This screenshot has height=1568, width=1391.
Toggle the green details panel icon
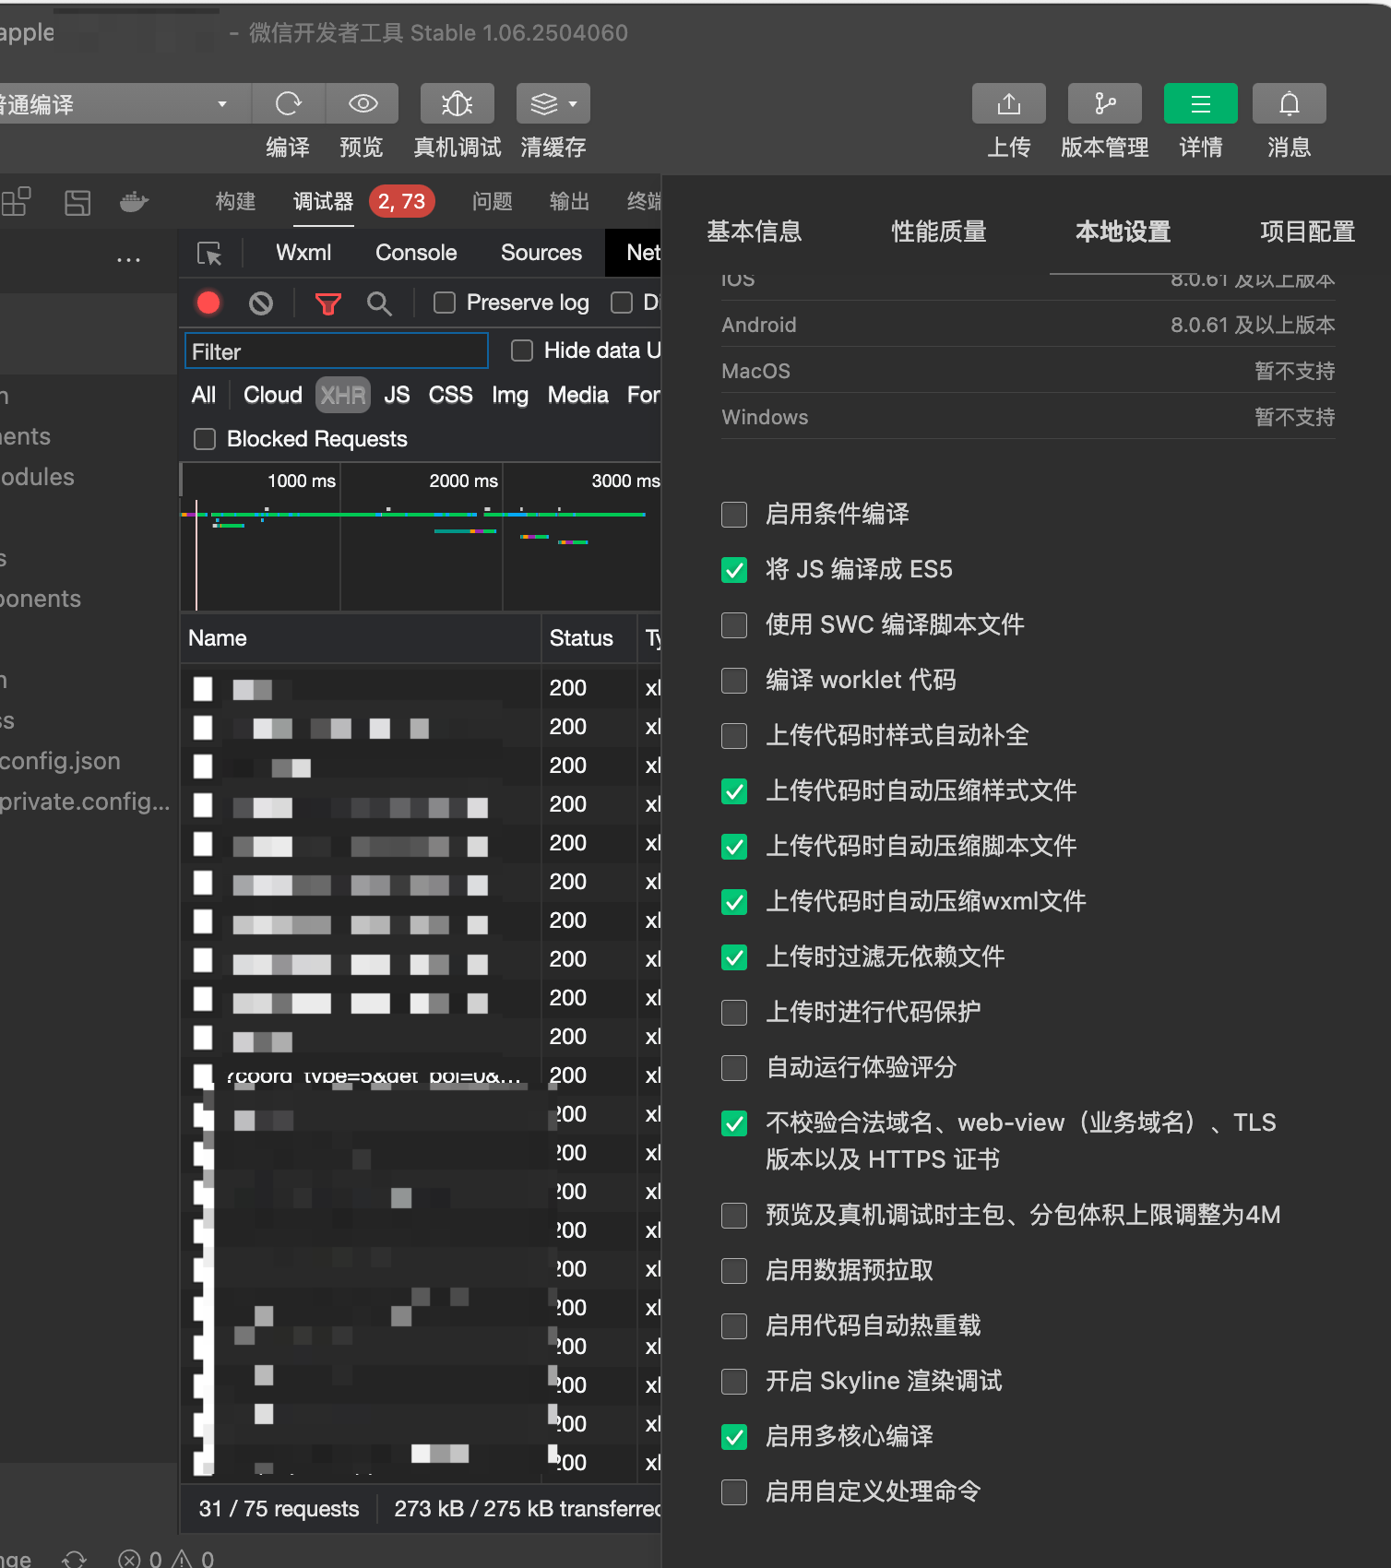point(1201,103)
